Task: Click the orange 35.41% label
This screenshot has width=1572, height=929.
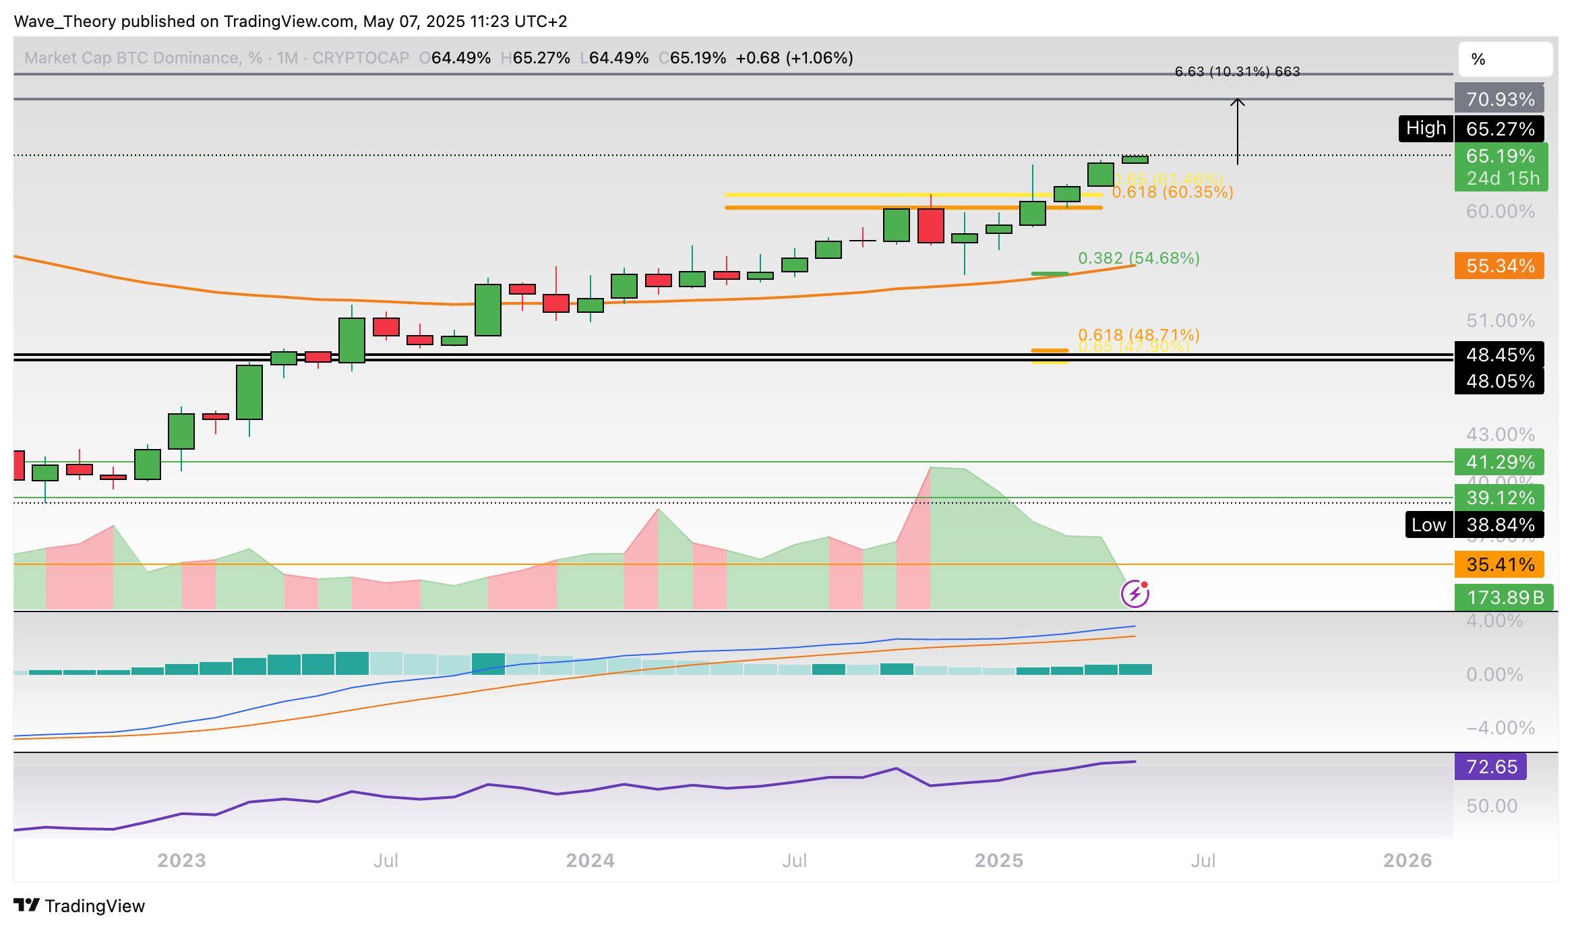Action: tap(1499, 564)
